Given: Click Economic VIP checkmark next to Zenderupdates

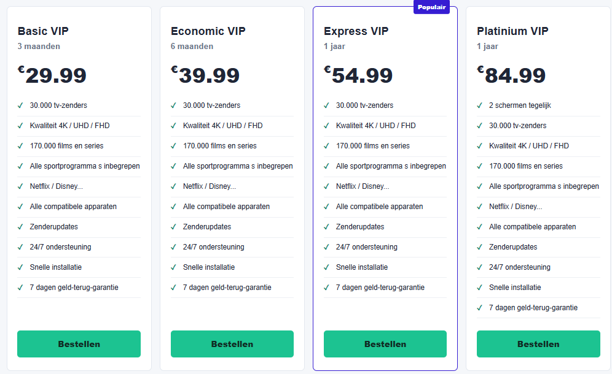Looking at the screenshot, I should tap(173, 227).
